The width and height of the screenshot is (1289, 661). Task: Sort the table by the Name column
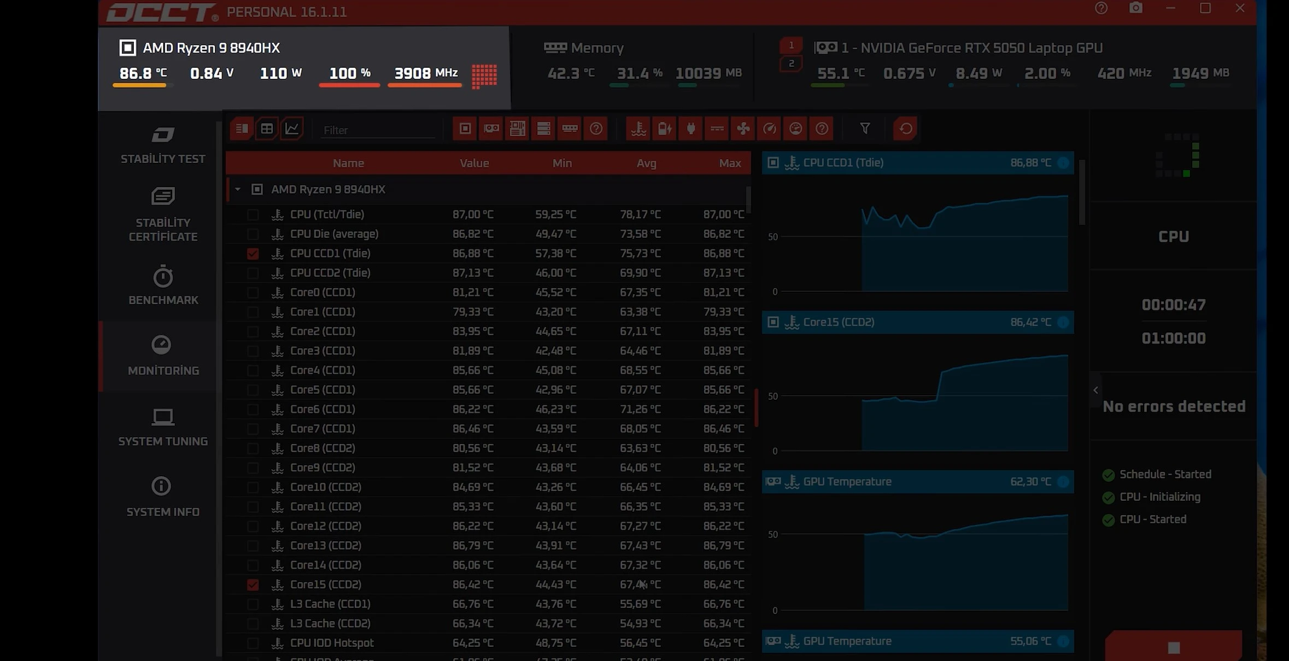348,163
